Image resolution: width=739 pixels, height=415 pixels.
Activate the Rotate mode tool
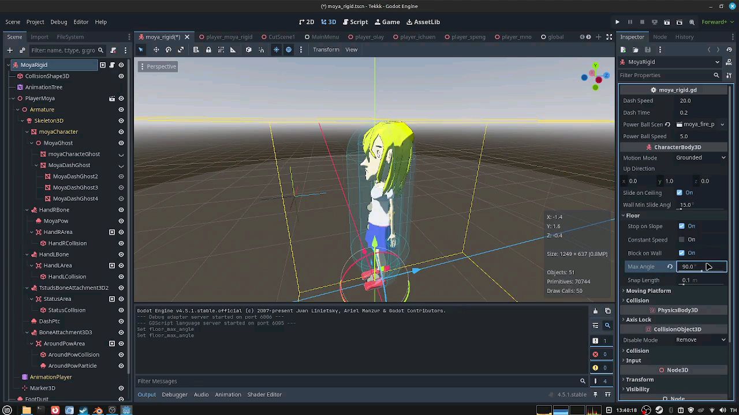(x=169, y=50)
